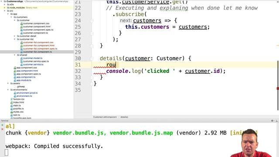Click CustomerListComponent breadcrumb
Image resolution: width=279 pixels, height=157 pixels.
(105, 117)
